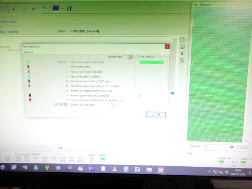Click the bottom icon in the side strip
The image size is (252, 189).
click(x=182, y=60)
